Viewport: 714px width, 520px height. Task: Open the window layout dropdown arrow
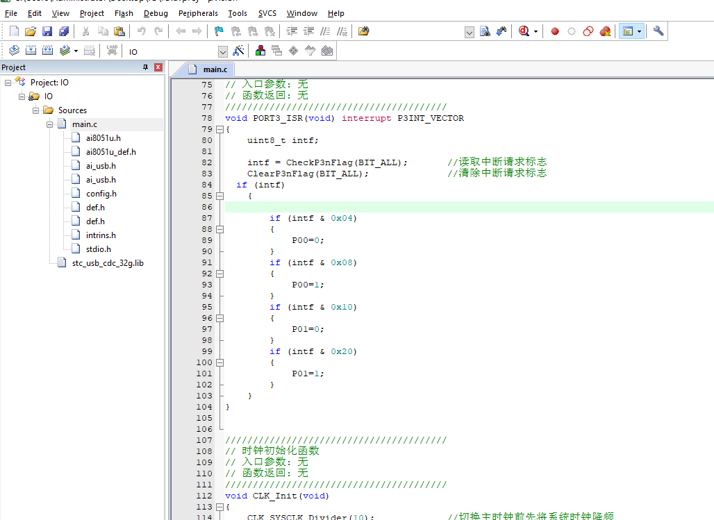(x=640, y=31)
